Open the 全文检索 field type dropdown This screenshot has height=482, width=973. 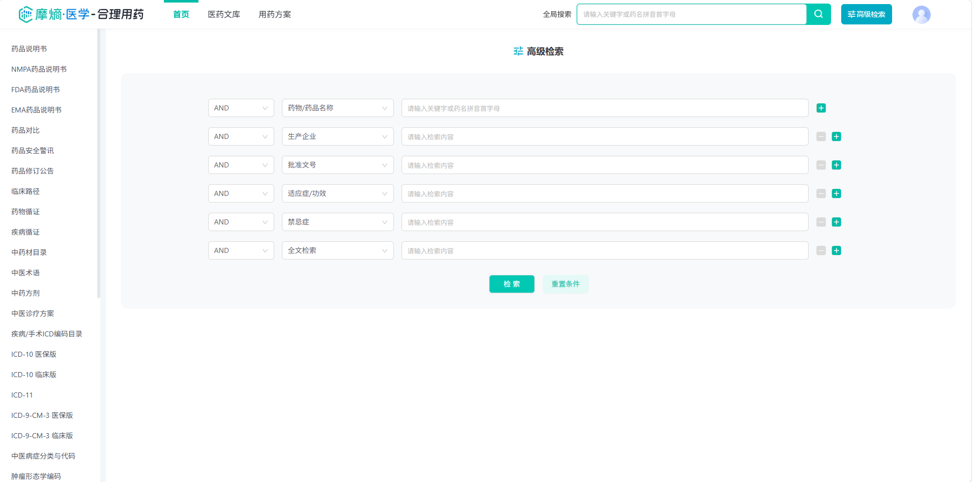pyautogui.click(x=337, y=250)
